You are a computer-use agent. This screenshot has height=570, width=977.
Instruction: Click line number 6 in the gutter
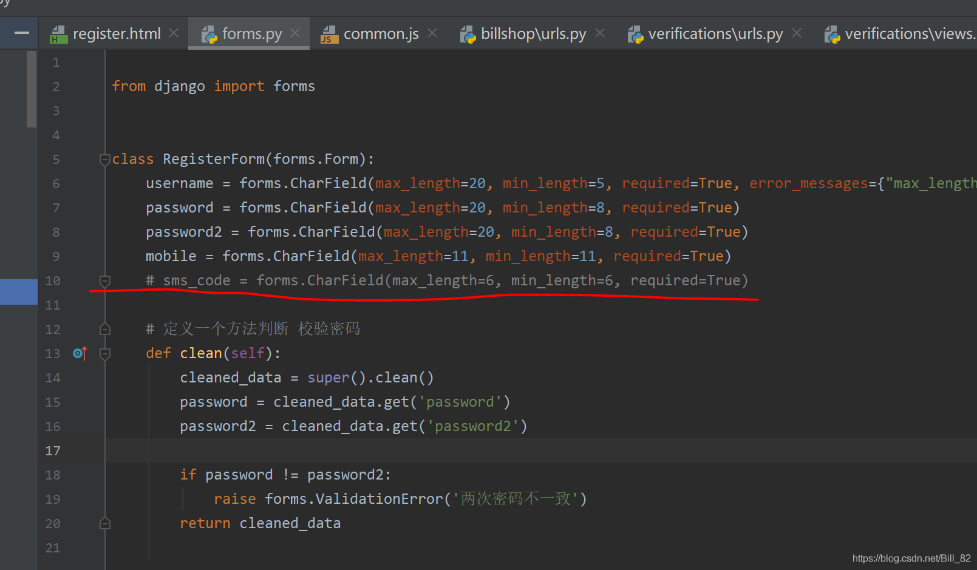pos(56,184)
